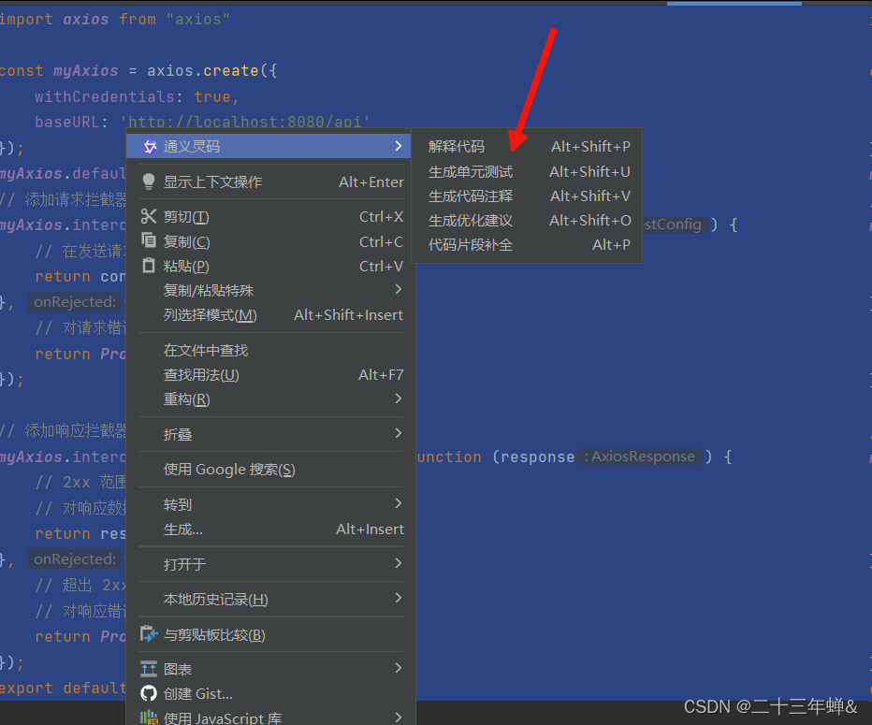This screenshot has width=872, height=725.
Task: Choose 生成代码注释 in the submenu
Action: (527, 196)
